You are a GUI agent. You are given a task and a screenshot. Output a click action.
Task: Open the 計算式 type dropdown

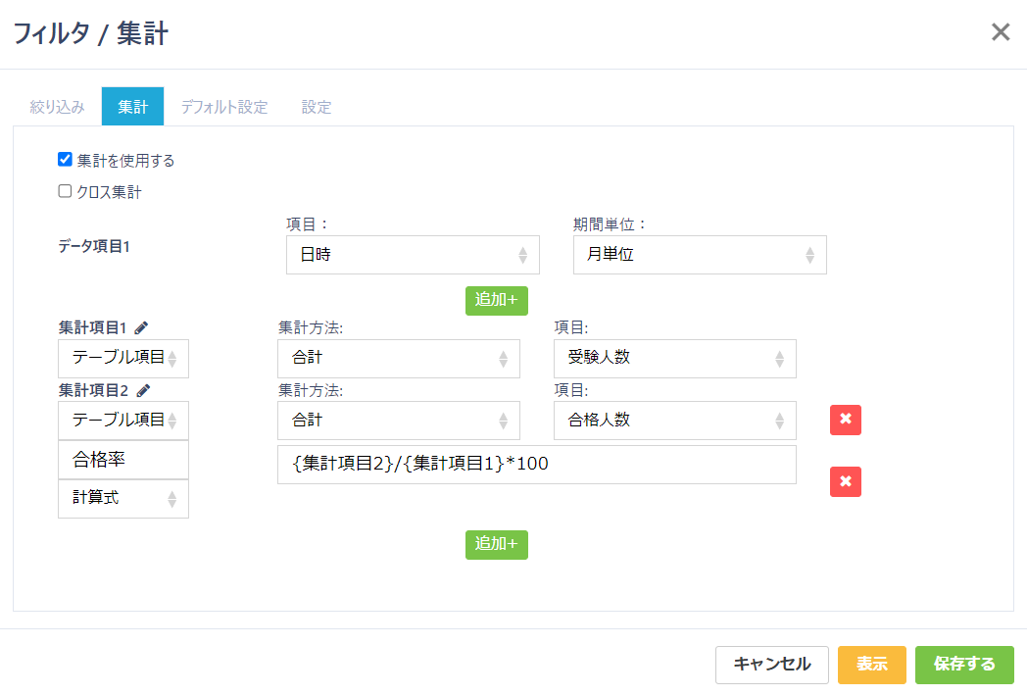(123, 498)
